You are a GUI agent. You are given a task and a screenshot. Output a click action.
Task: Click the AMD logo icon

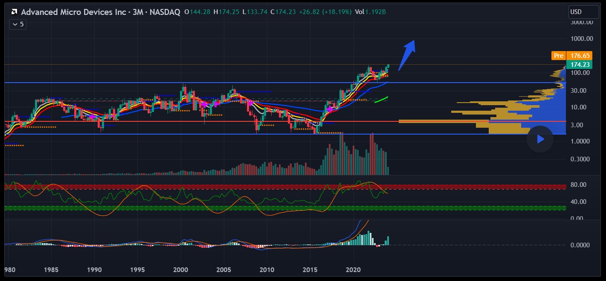[x=14, y=12]
